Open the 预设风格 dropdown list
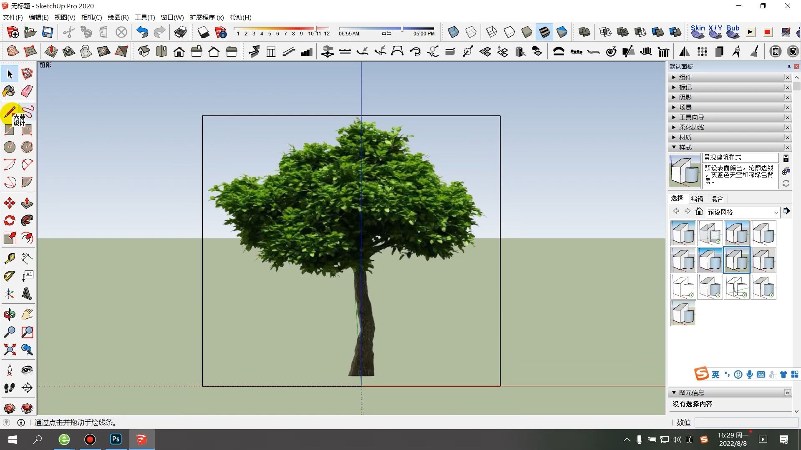The height and width of the screenshot is (450, 801). [x=776, y=212]
